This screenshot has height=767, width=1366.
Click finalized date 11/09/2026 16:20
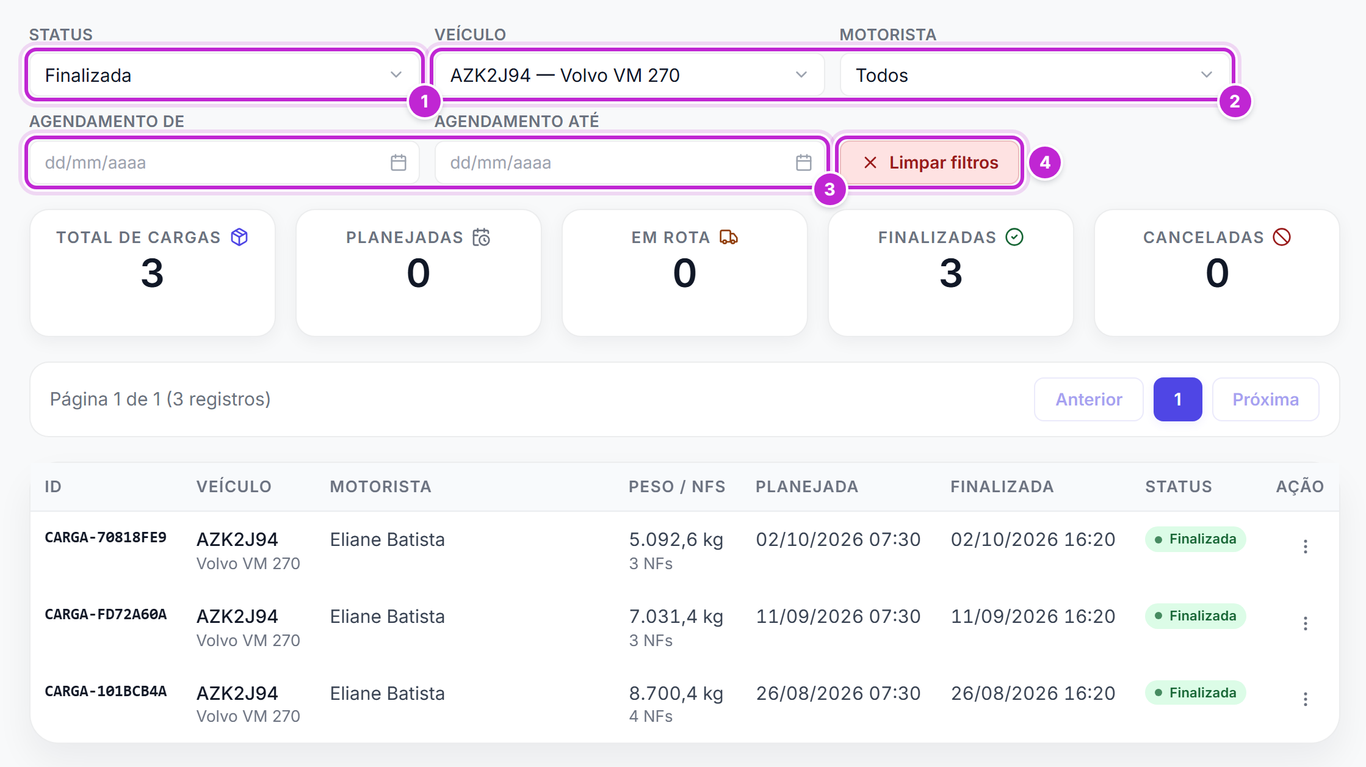coord(1033,617)
